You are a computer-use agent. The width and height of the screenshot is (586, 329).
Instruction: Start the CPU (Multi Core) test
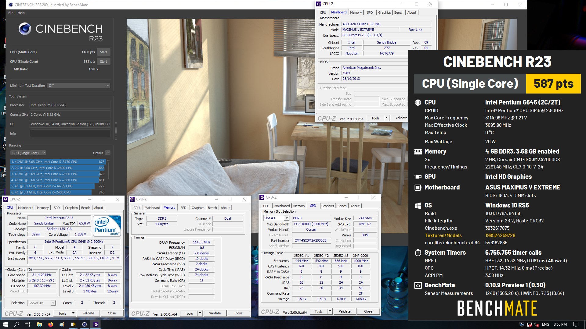103,52
